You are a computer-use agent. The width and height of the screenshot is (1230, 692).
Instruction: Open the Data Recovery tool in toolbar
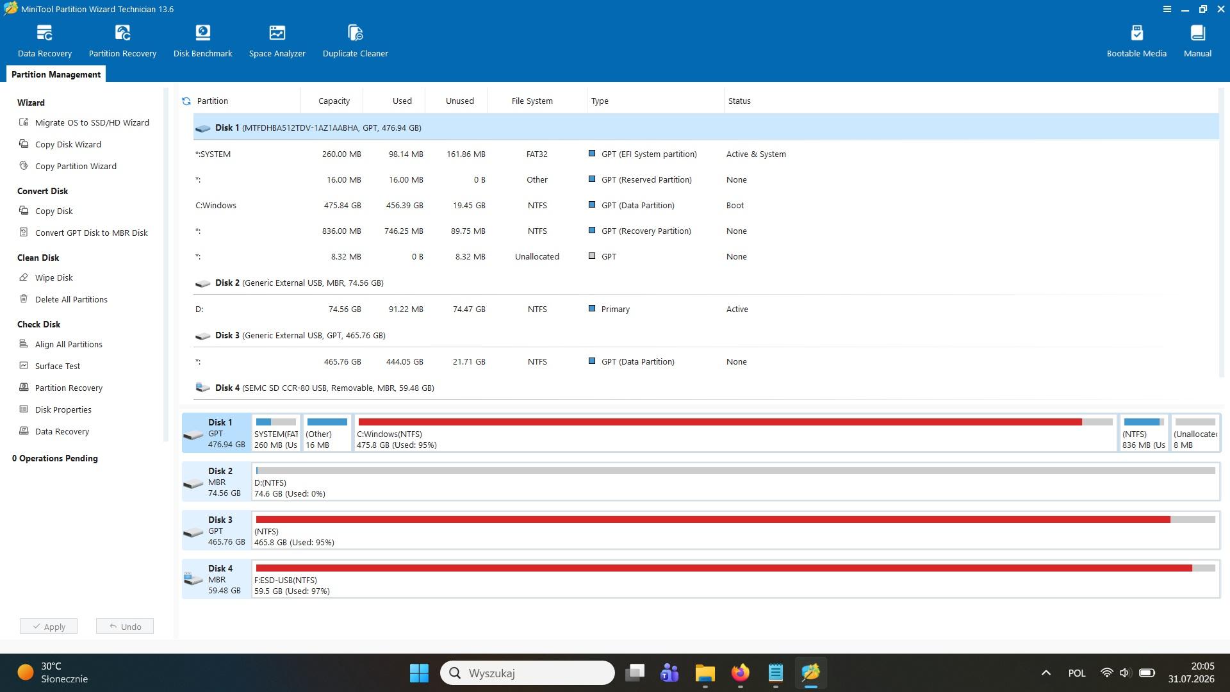click(x=44, y=41)
